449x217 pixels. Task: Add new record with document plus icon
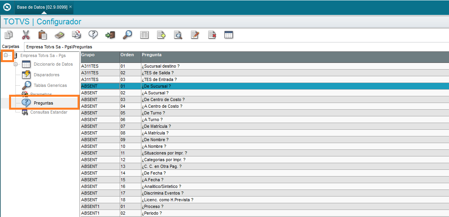coord(161,35)
